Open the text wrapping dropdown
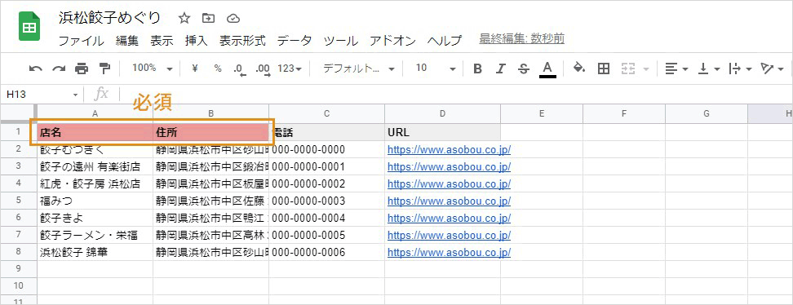The height and width of the screenshot is (305, 793). pyautogui.click(x=740, y=69)
